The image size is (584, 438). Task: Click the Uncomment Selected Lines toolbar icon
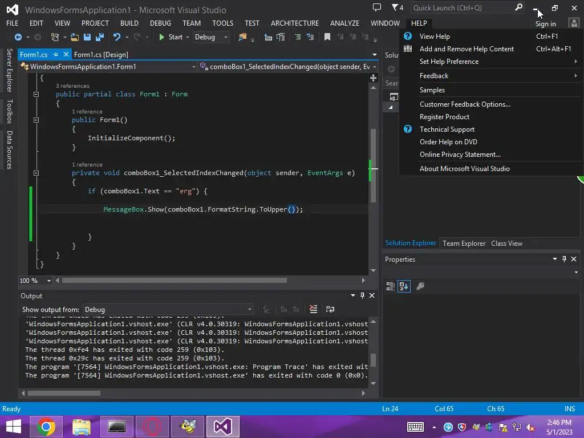310,37
